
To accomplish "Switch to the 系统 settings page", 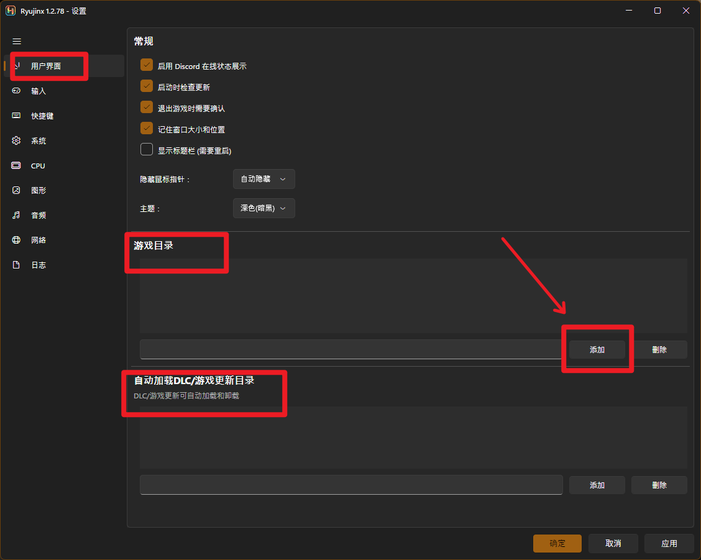I will [64, 140].
